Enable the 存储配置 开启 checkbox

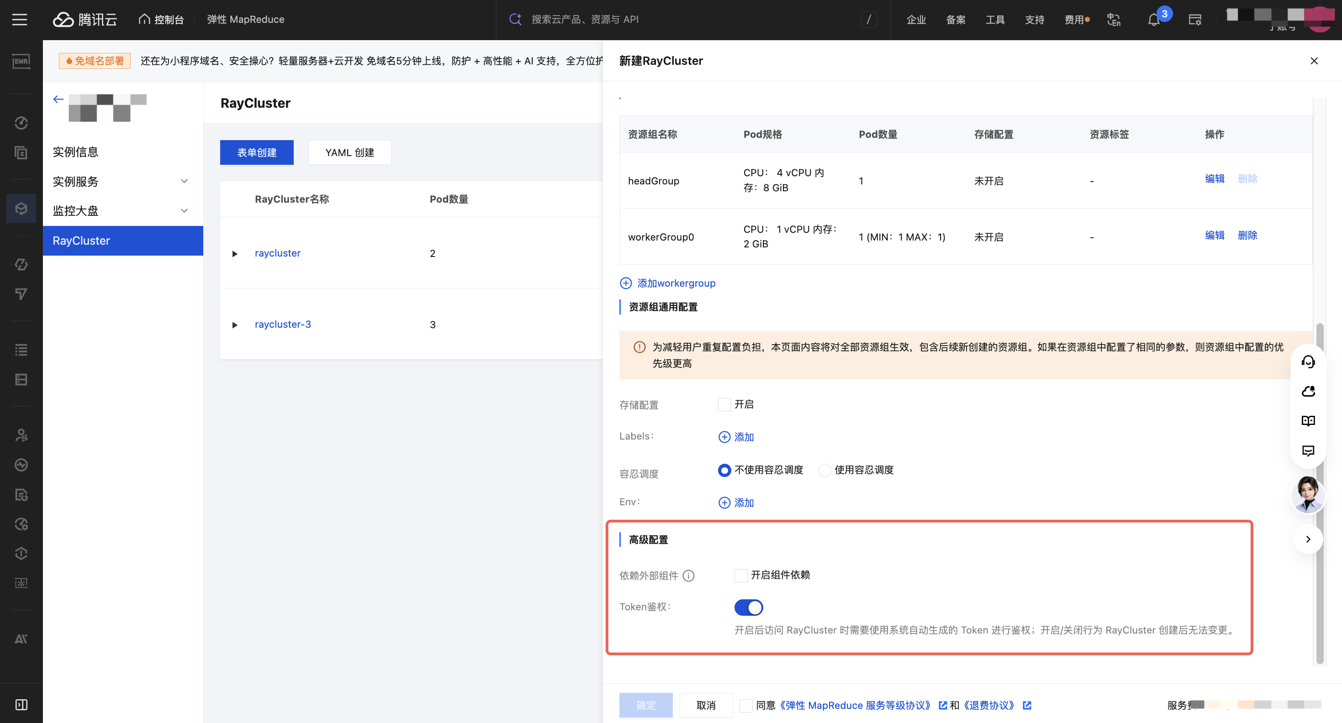[724, 404]
